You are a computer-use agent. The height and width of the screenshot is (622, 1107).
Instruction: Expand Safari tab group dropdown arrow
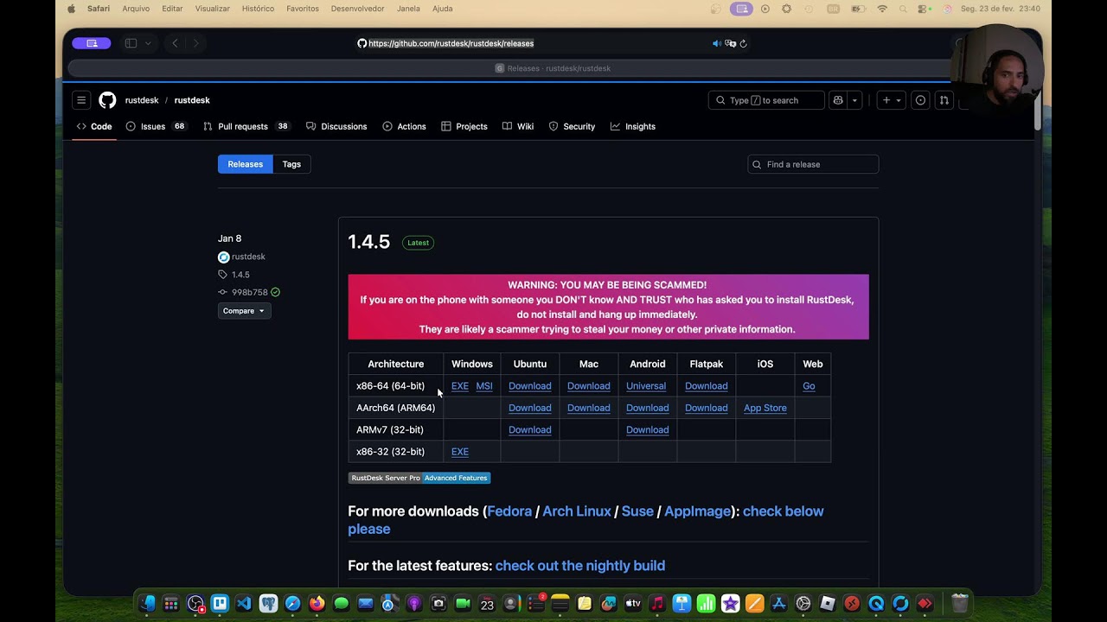click(148, 43)
